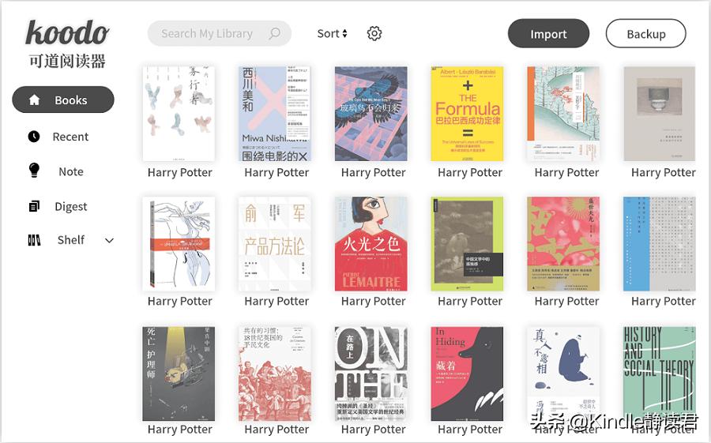Click the Import button
Viewport: 711px width, 443px height.
pyautogui.click(x=549, y=33)
